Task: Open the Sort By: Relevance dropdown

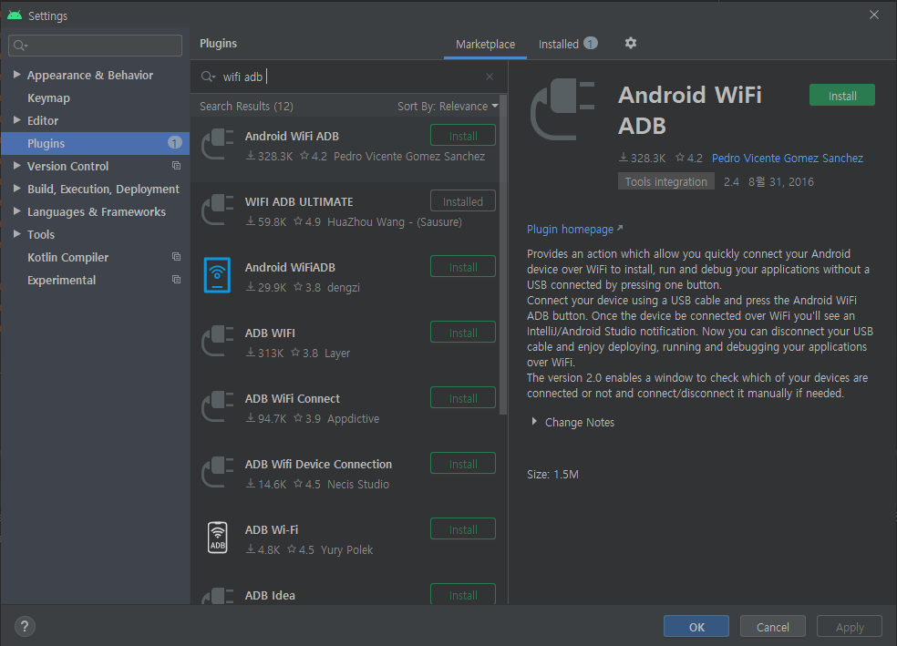Action: pos(448,107)
